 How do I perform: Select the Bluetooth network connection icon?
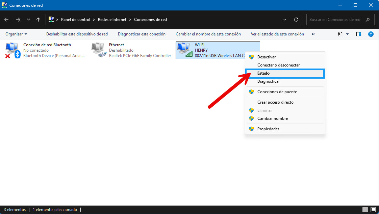12,50
